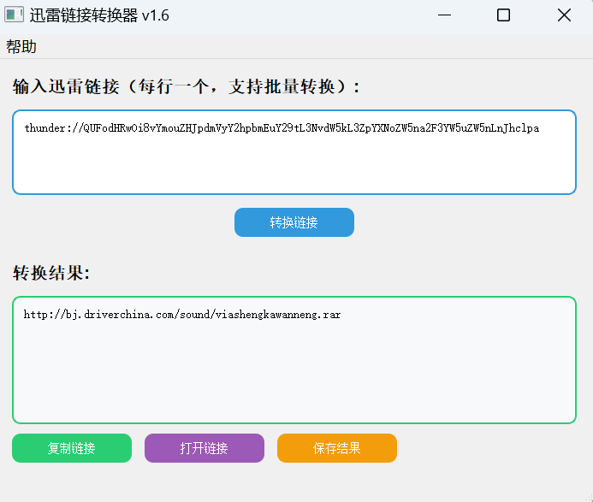Image resolution: width=593 pixels, height=502 pixels.
Task: Open the 帮助 menu
Action: coord(21,46)
